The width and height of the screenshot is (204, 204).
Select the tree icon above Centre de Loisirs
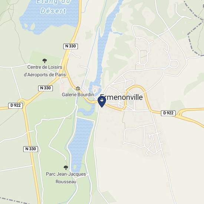click(x=45, y=60)
